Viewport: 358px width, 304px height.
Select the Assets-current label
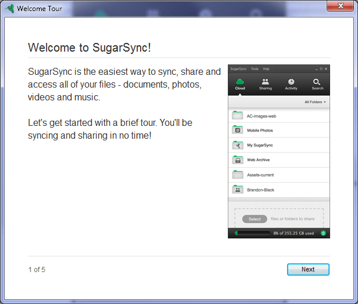(x=260, y=175)
